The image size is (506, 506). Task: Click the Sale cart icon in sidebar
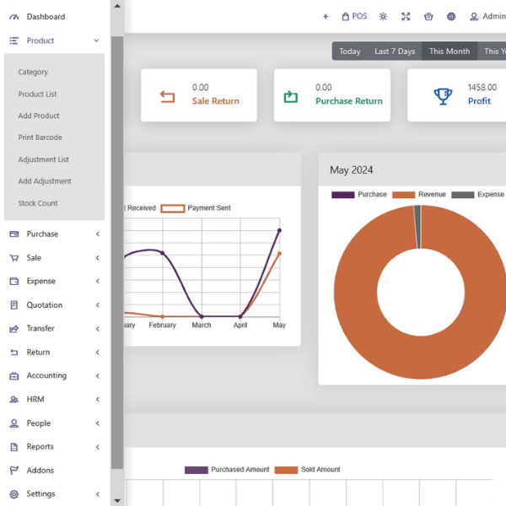pyautogui.click(x=13, y=258)
